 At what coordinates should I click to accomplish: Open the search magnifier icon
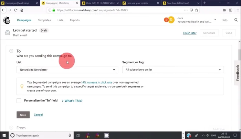[236, 20]
